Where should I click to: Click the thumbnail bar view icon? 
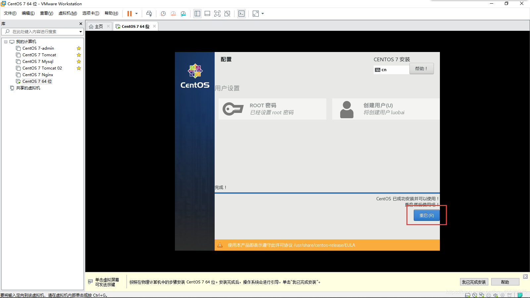click(207, 14)
